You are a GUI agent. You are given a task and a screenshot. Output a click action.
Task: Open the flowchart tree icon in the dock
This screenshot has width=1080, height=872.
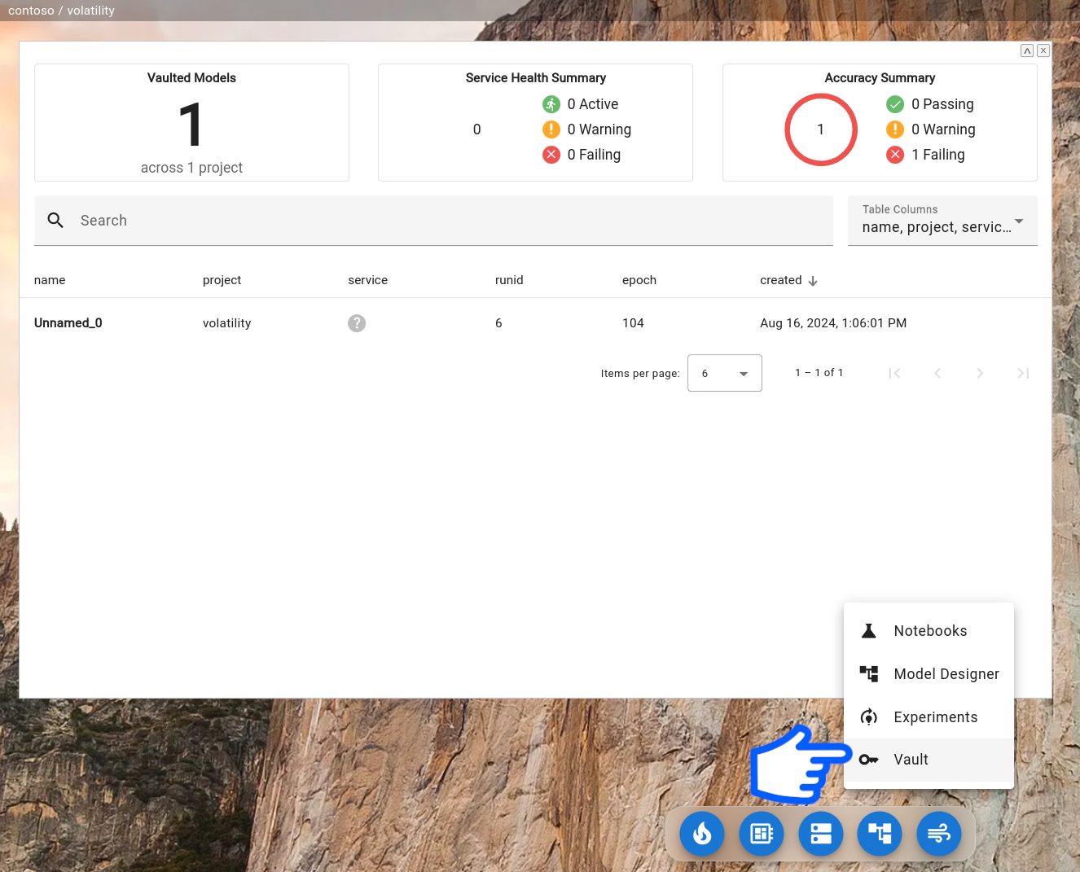[880, 834]
